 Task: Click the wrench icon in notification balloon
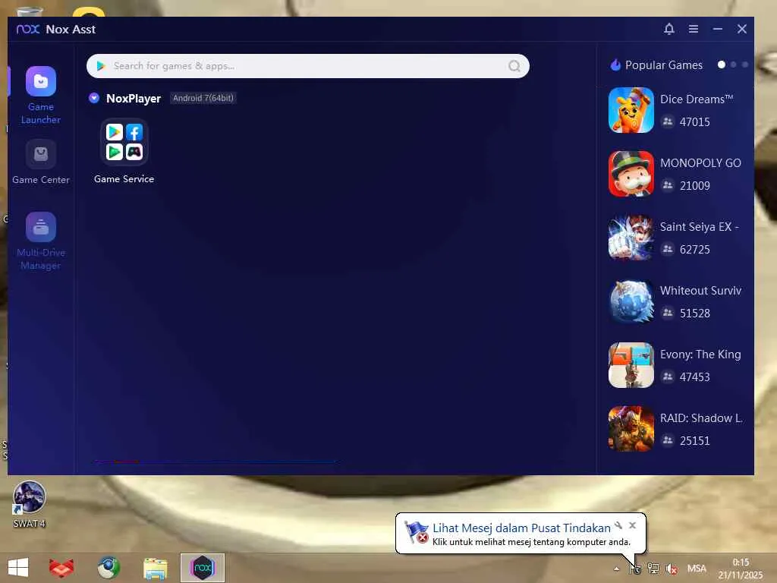pyautogui.click(x=618, y=525)
